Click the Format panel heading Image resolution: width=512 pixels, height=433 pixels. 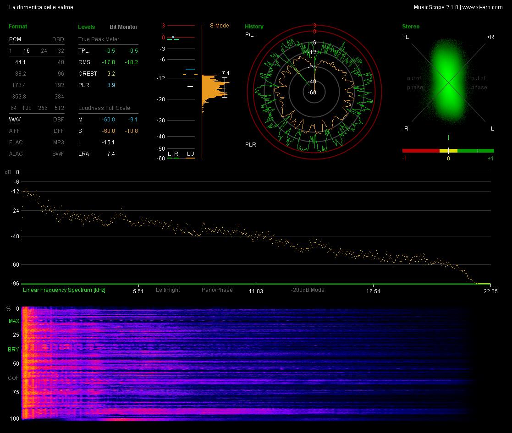tap(18, 27)
